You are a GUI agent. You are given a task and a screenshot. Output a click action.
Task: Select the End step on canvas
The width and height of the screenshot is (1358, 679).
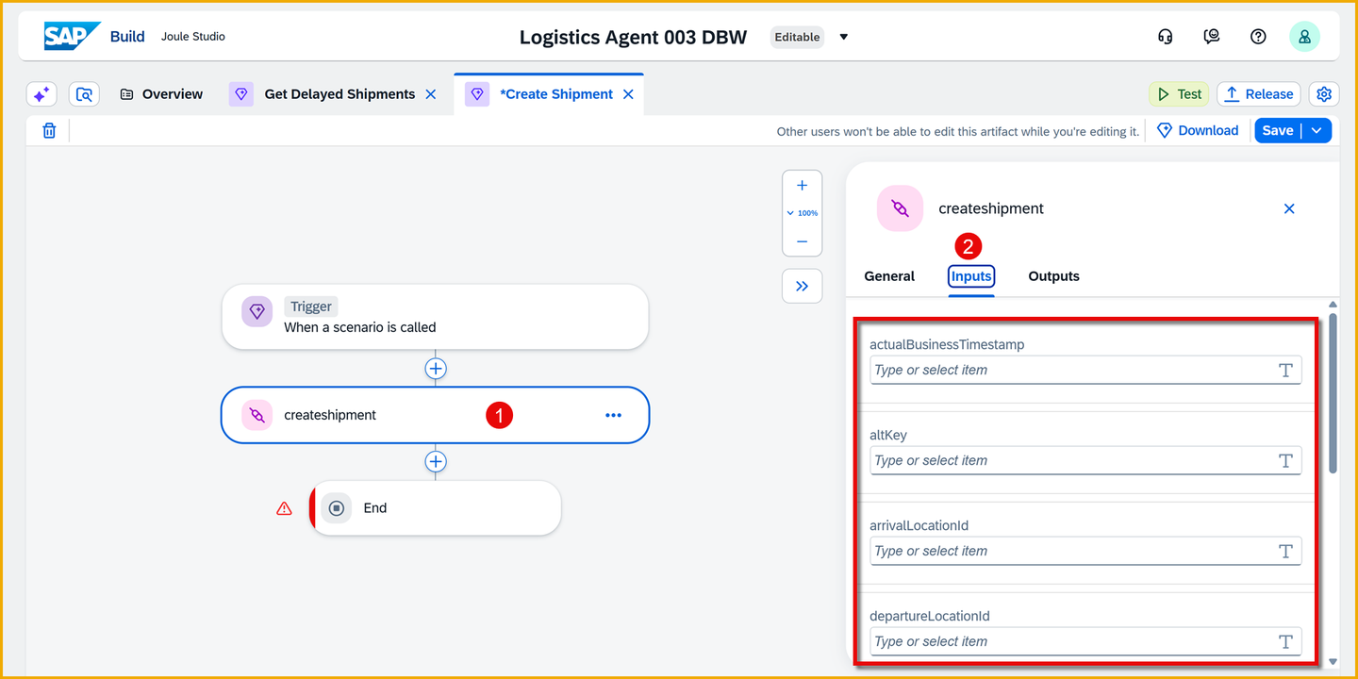tap(436, 508)
